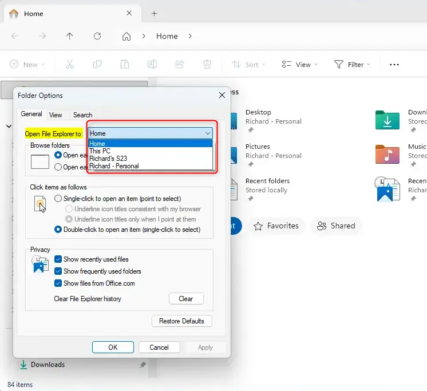
Task: Close the Folder Options dialog
Action: (x=222, y=95)
